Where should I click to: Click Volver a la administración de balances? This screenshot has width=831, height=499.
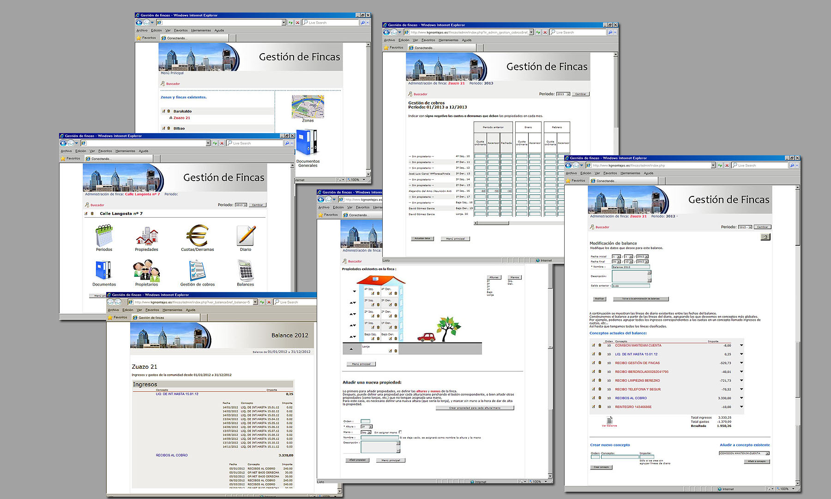point(641,298)
